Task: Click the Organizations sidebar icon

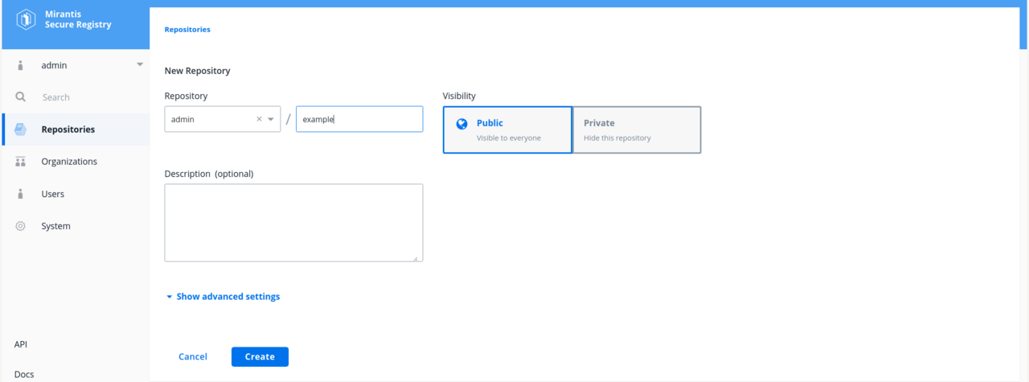Action: click(21, 162)
